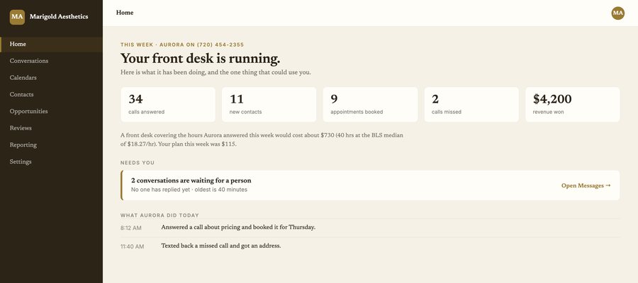This screenshot has height=283, width=638.
Task: Open the Conversations page
Action: (51, 61)
